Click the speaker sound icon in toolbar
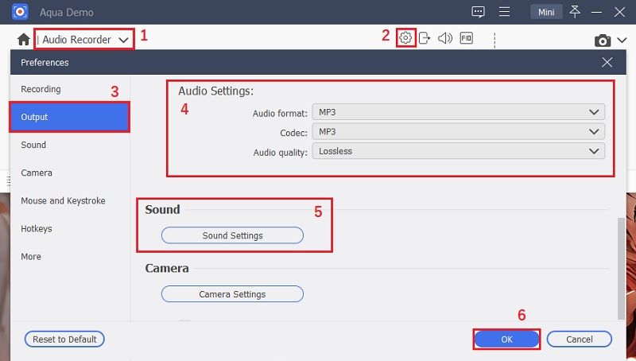The image size is (636, 361). point(445,38)
